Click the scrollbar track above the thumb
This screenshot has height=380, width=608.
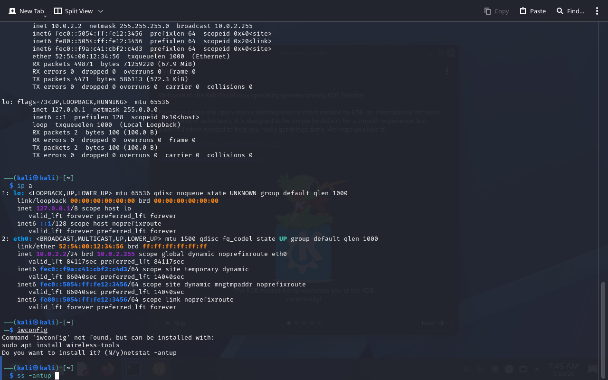(x=603, y=152)
